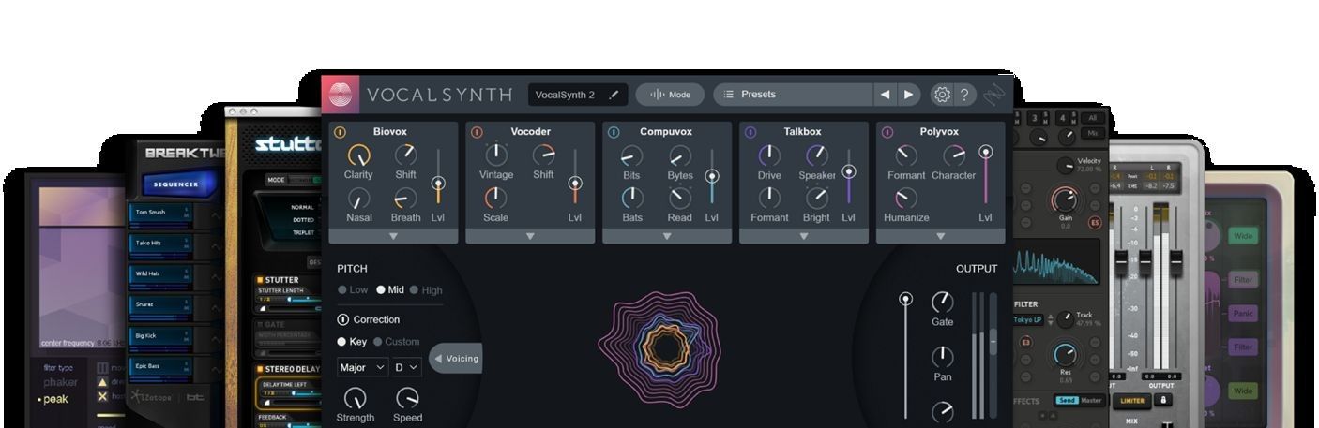Click the Compuvox Bats knob
The image size is (1319, 428).
coord(632,199)
